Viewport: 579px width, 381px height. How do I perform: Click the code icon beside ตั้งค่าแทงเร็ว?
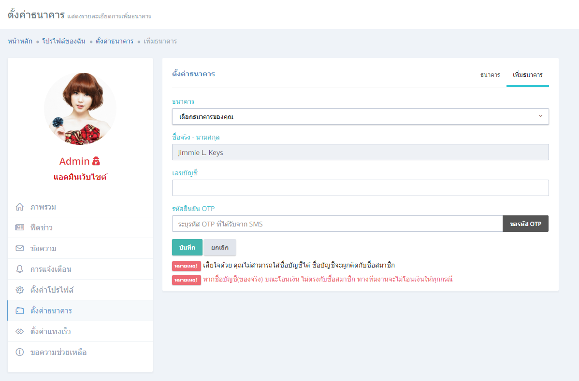[20, 332]
